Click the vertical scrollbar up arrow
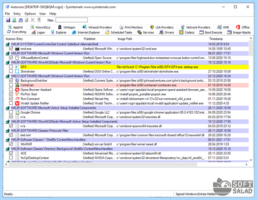This screenshot has height=200, width=257. tap(251, 38)
